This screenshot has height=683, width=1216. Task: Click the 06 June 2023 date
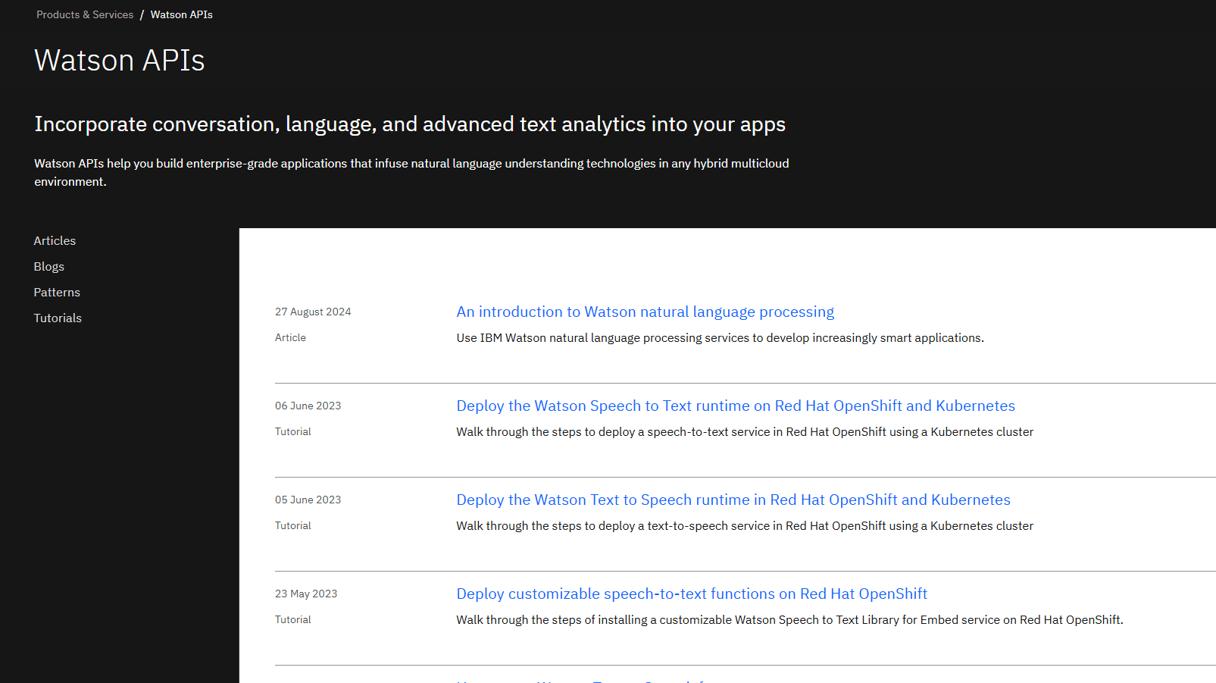pyautogui.click(x=308, y=406)
